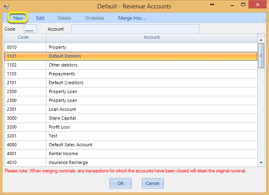Confirm with the OK button
This screenshot has width=269, height=195.
click(121, 183)
